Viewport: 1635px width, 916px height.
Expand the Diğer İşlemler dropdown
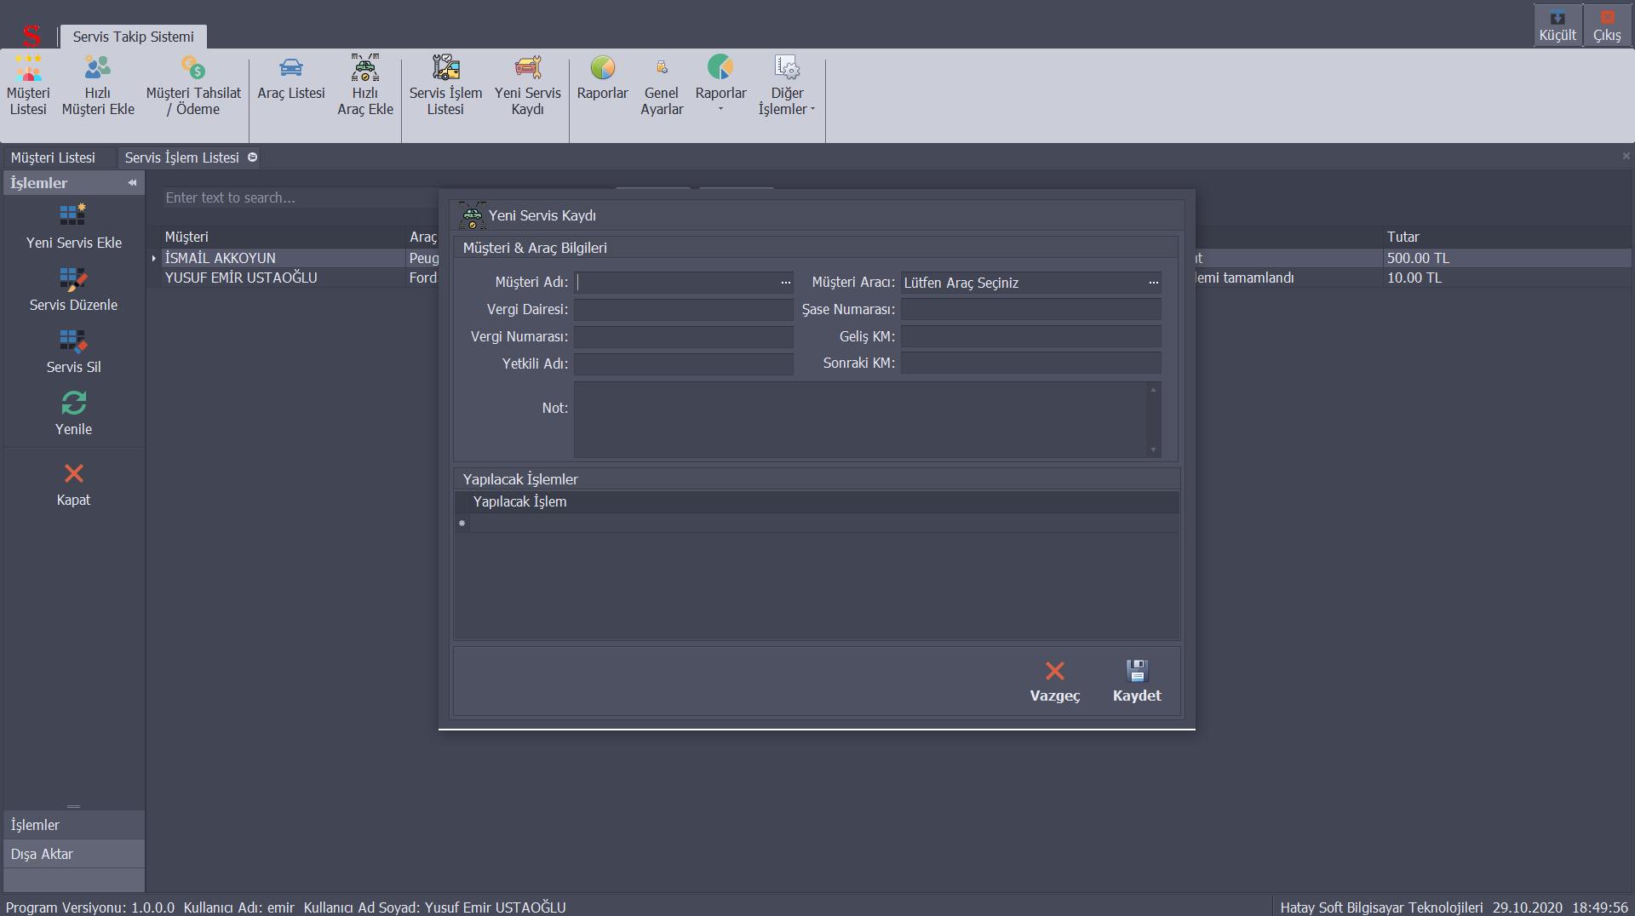pyautogui.click(x=787, y=85)
